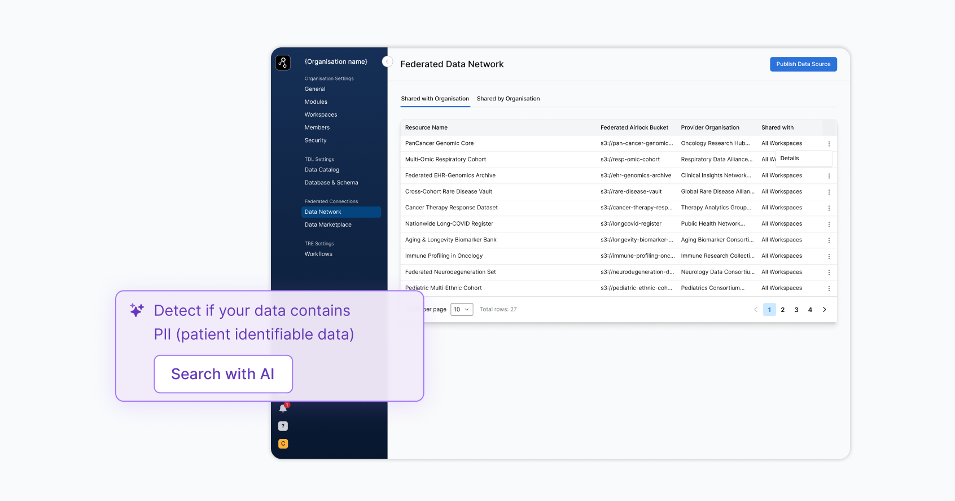This screenshot has width=955, height=501.
Task: Open three-dot menu for Pediatric Multi-Ethnic Cohort
Action: point(829,288)
